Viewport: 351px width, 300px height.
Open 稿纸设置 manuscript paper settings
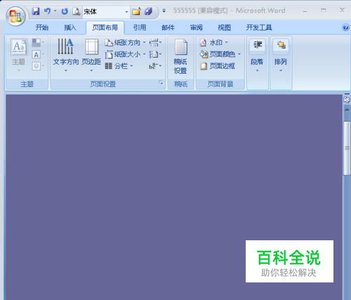pos(180,56)
